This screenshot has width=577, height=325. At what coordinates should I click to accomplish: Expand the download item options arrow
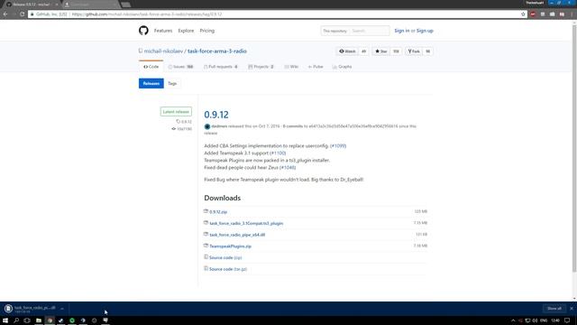tap(62, 309)
